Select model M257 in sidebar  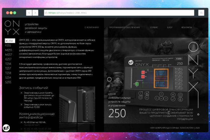pos(8,55)
